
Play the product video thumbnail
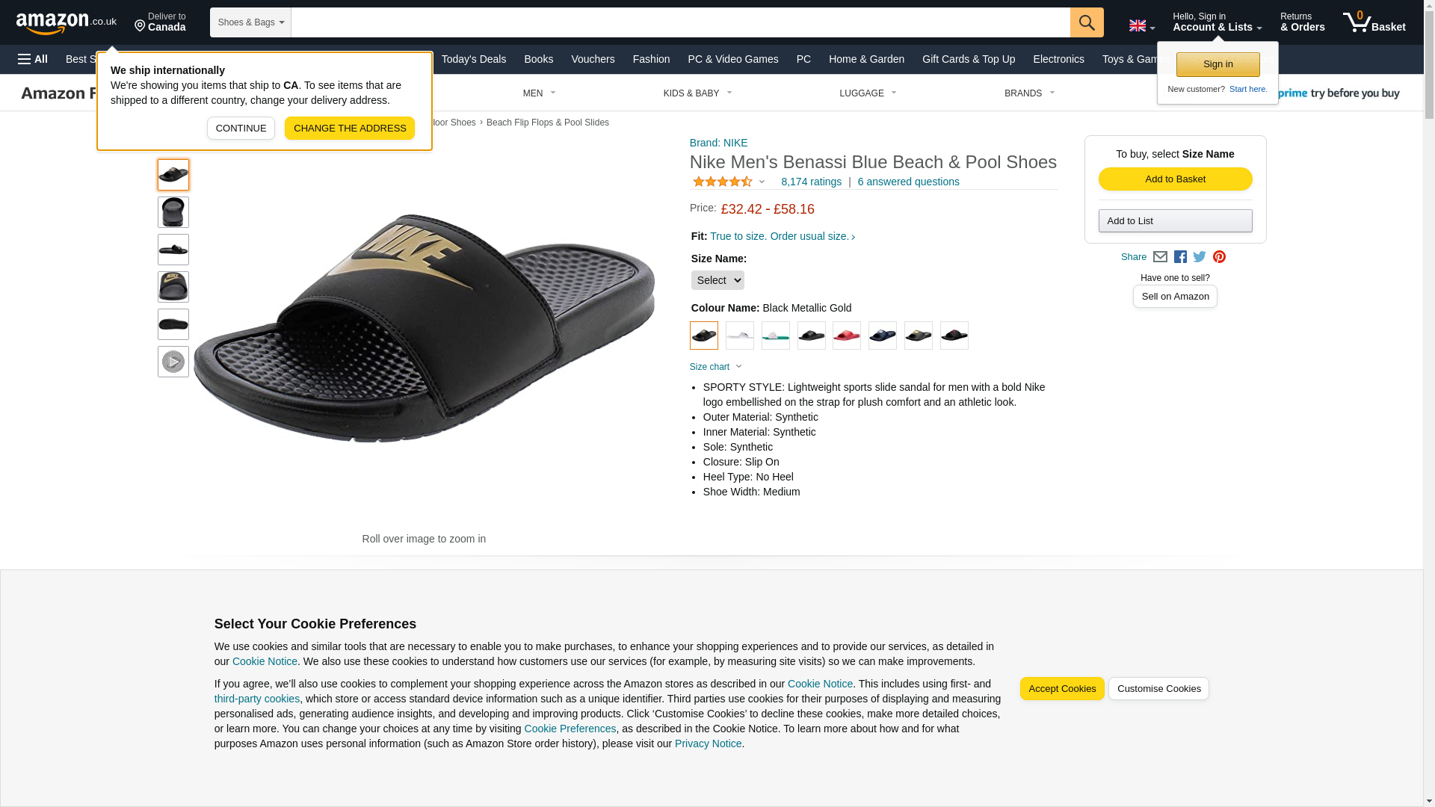173,362
